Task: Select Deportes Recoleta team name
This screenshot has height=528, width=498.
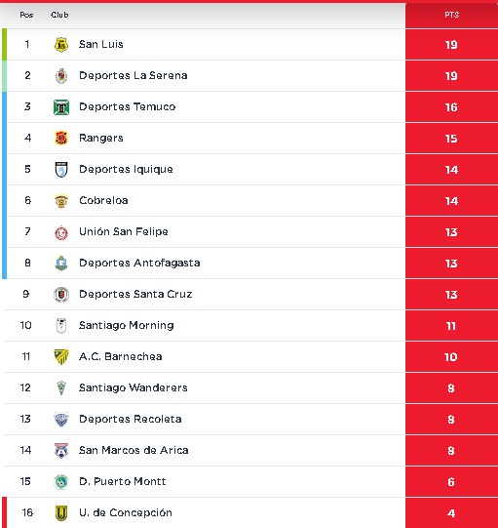Action: 131,420
